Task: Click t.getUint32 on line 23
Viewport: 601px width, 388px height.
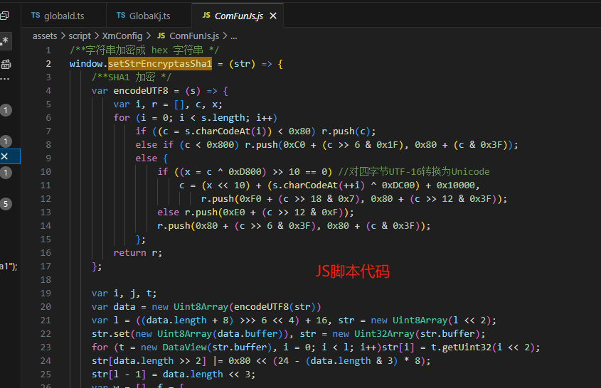Action: point(461,347)
